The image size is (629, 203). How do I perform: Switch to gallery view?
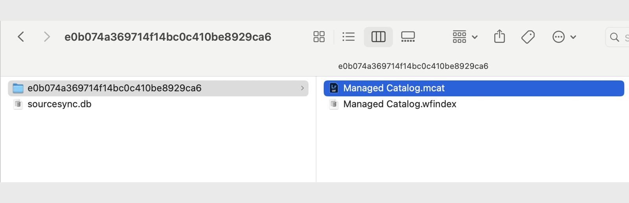(408, 37)
